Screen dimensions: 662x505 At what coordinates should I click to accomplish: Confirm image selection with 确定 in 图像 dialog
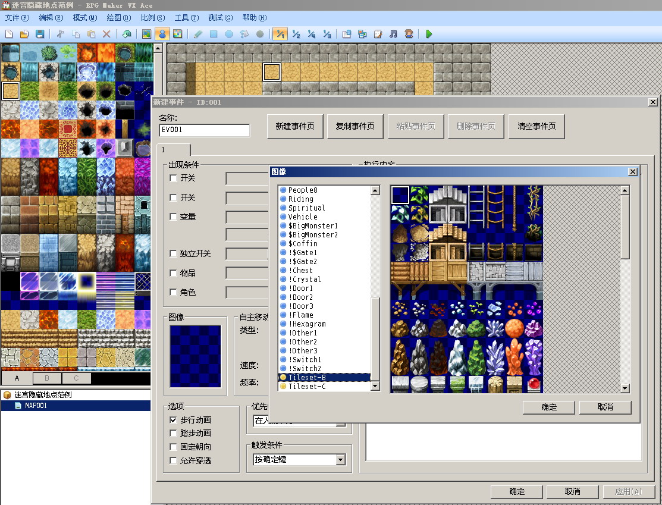coord(549,407)
